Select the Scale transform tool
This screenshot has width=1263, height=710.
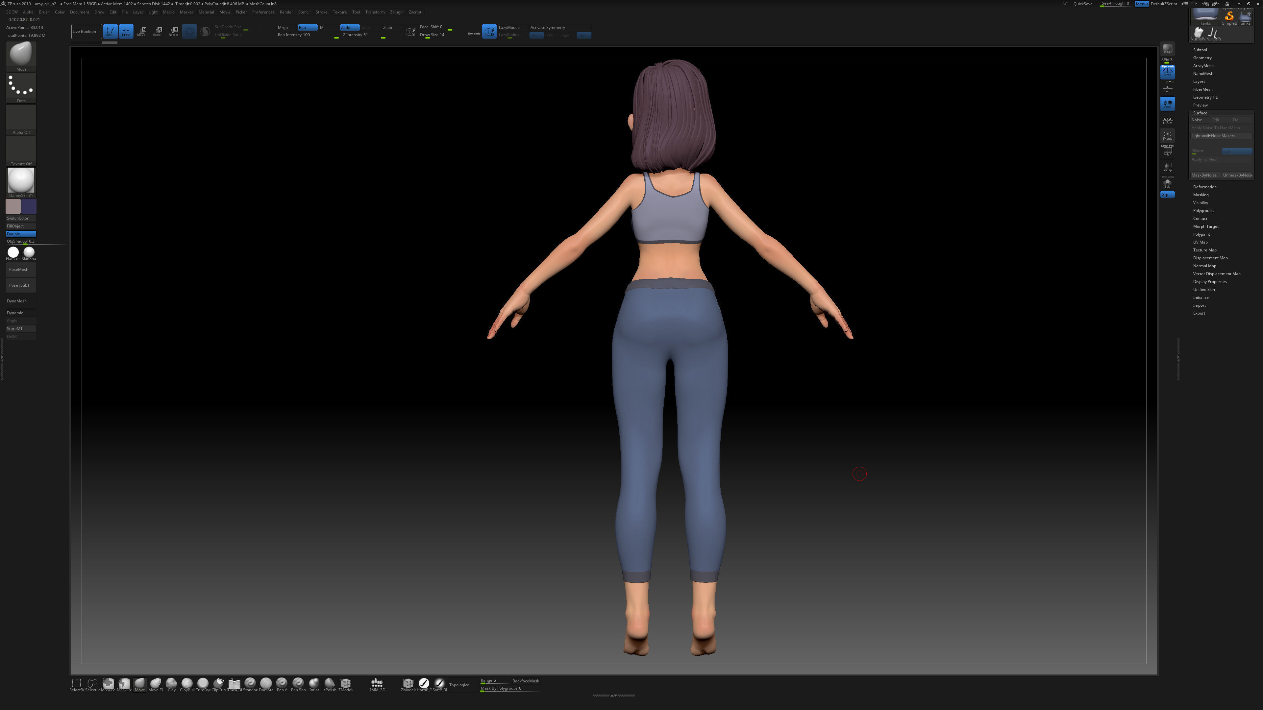(x=158, y=31)
